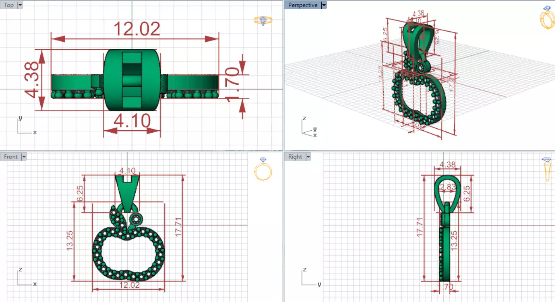555x302 pixels.
Task: Click the 13.25 dimension in Front viewport
Action: (x=70, y=241)
